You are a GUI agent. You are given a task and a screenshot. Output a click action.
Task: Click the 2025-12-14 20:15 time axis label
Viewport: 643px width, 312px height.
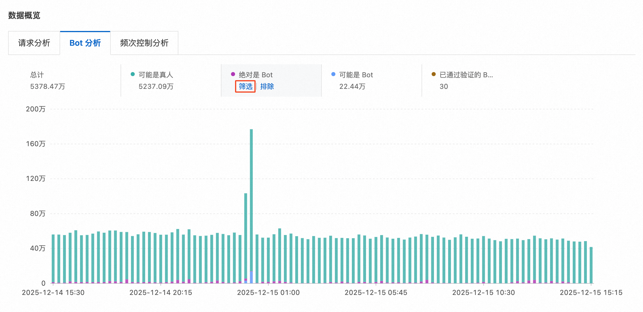pos(161,293)
